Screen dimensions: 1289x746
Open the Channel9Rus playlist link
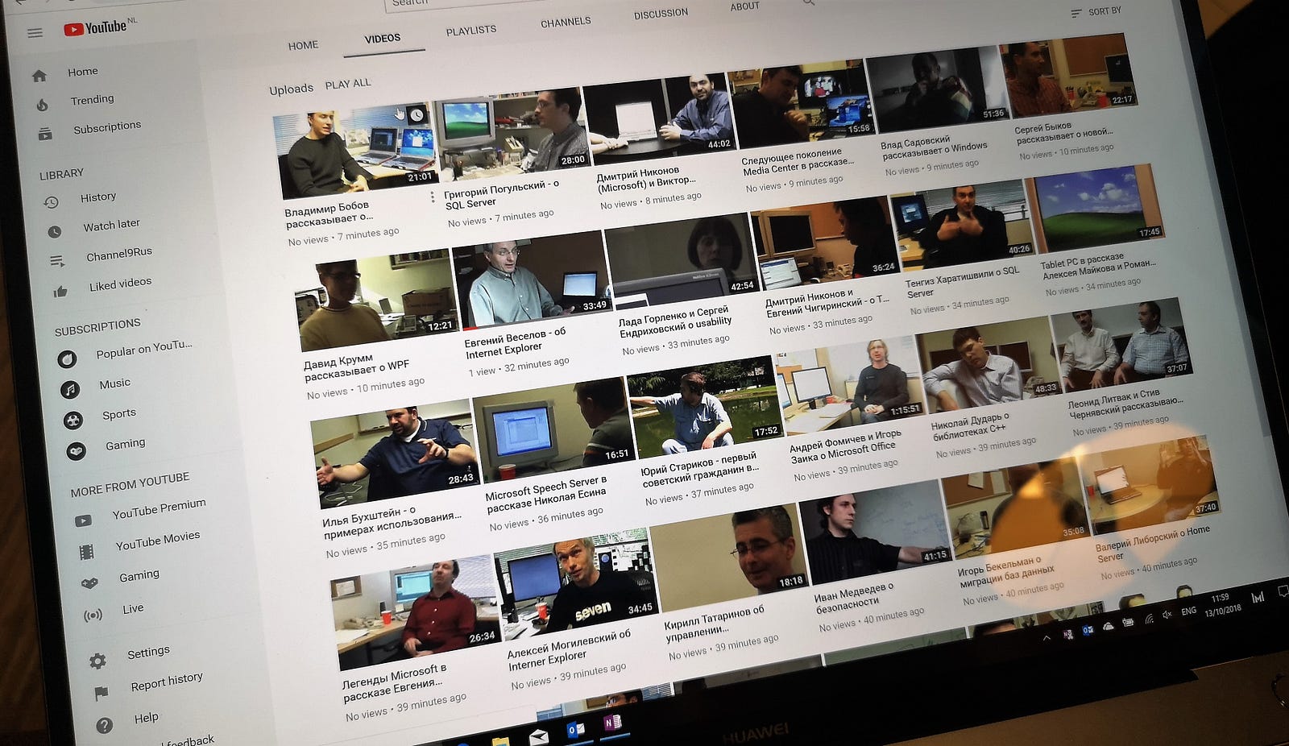click(x=119, y=254)
